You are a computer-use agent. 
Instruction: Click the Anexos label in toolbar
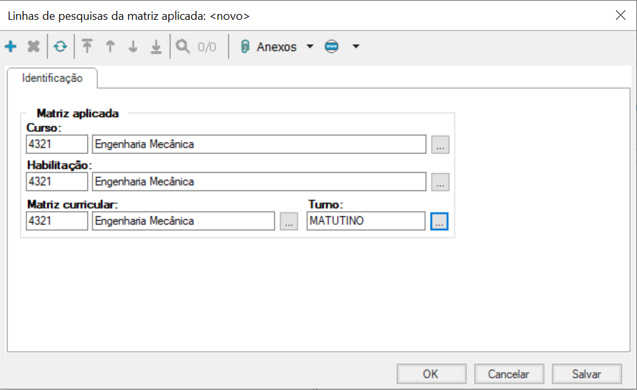[276, 47]
